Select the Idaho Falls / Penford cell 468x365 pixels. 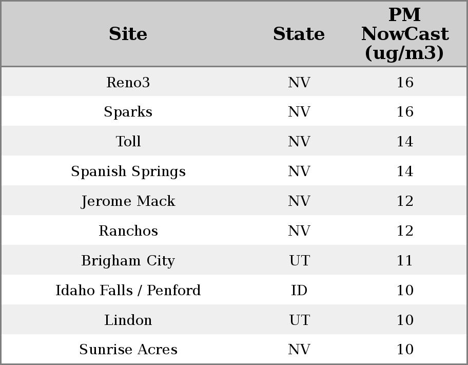128,291
